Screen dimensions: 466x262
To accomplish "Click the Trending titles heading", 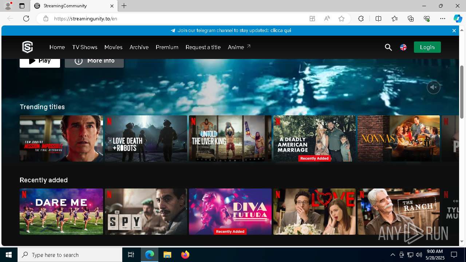I will [x=42, y=107].
